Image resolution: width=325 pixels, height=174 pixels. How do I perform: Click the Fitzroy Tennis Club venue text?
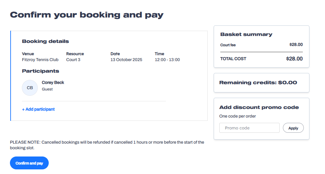point(40,60)
